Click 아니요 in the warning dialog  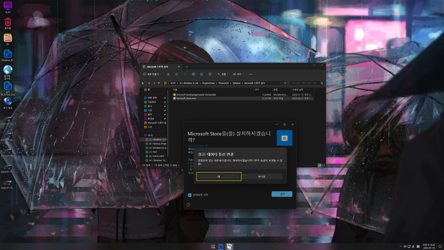262,177
